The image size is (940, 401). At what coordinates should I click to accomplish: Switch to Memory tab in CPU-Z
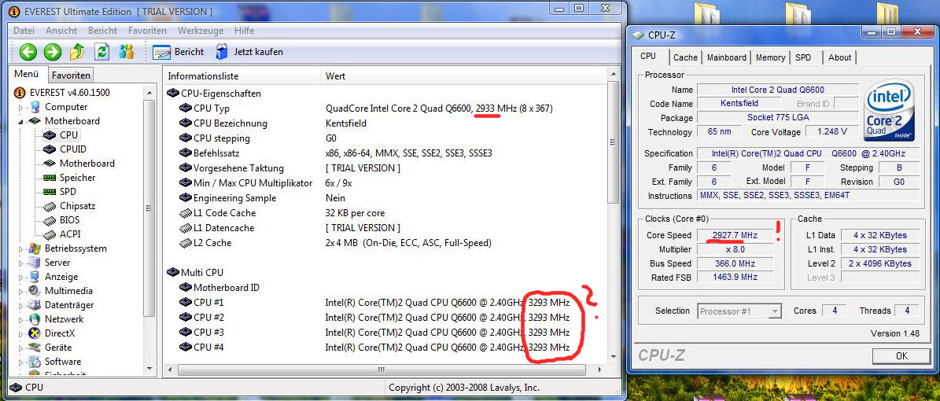click(x=770, y=57)
